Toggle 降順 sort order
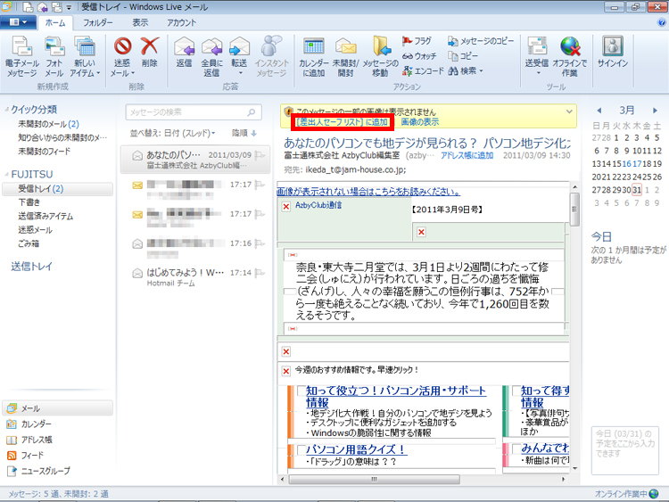This screenshot has height=502, width=669. pyautogui.click(x=244, y=133)
